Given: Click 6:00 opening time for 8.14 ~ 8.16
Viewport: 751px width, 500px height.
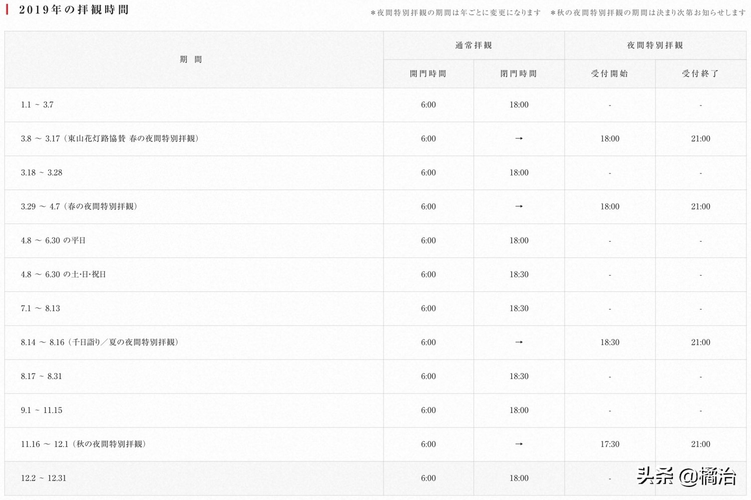Looking at the screenshot, I should click(x=429, y=342).
